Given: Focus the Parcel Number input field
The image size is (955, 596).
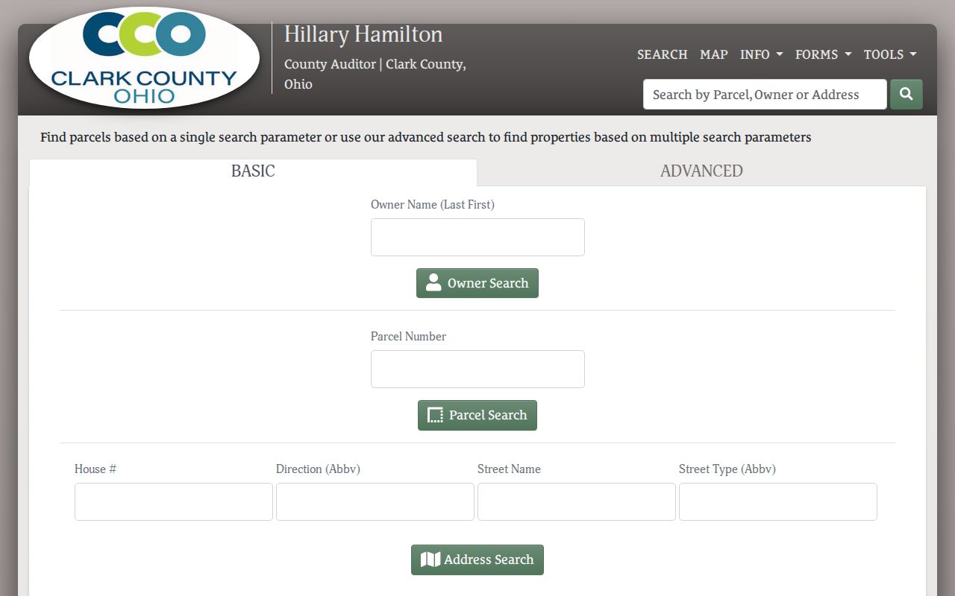Looking at the screenshot, I should coord(477,369).
